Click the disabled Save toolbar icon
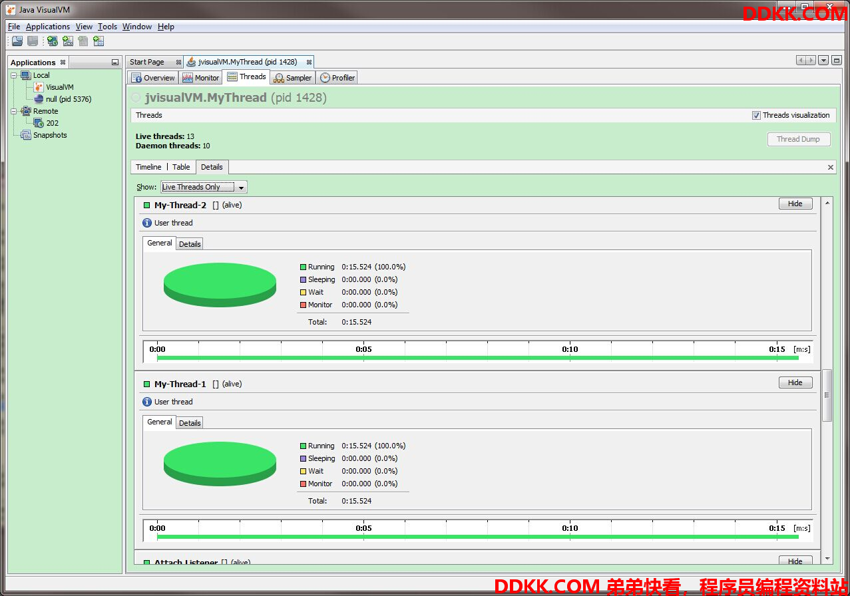The image size is (850, 596). [x=33, y=41]
